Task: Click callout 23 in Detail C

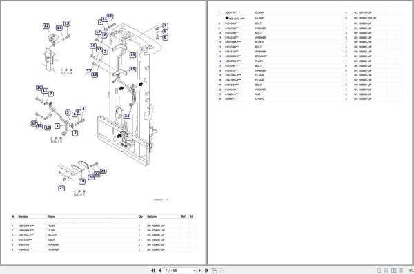Action: click(61, 188)
